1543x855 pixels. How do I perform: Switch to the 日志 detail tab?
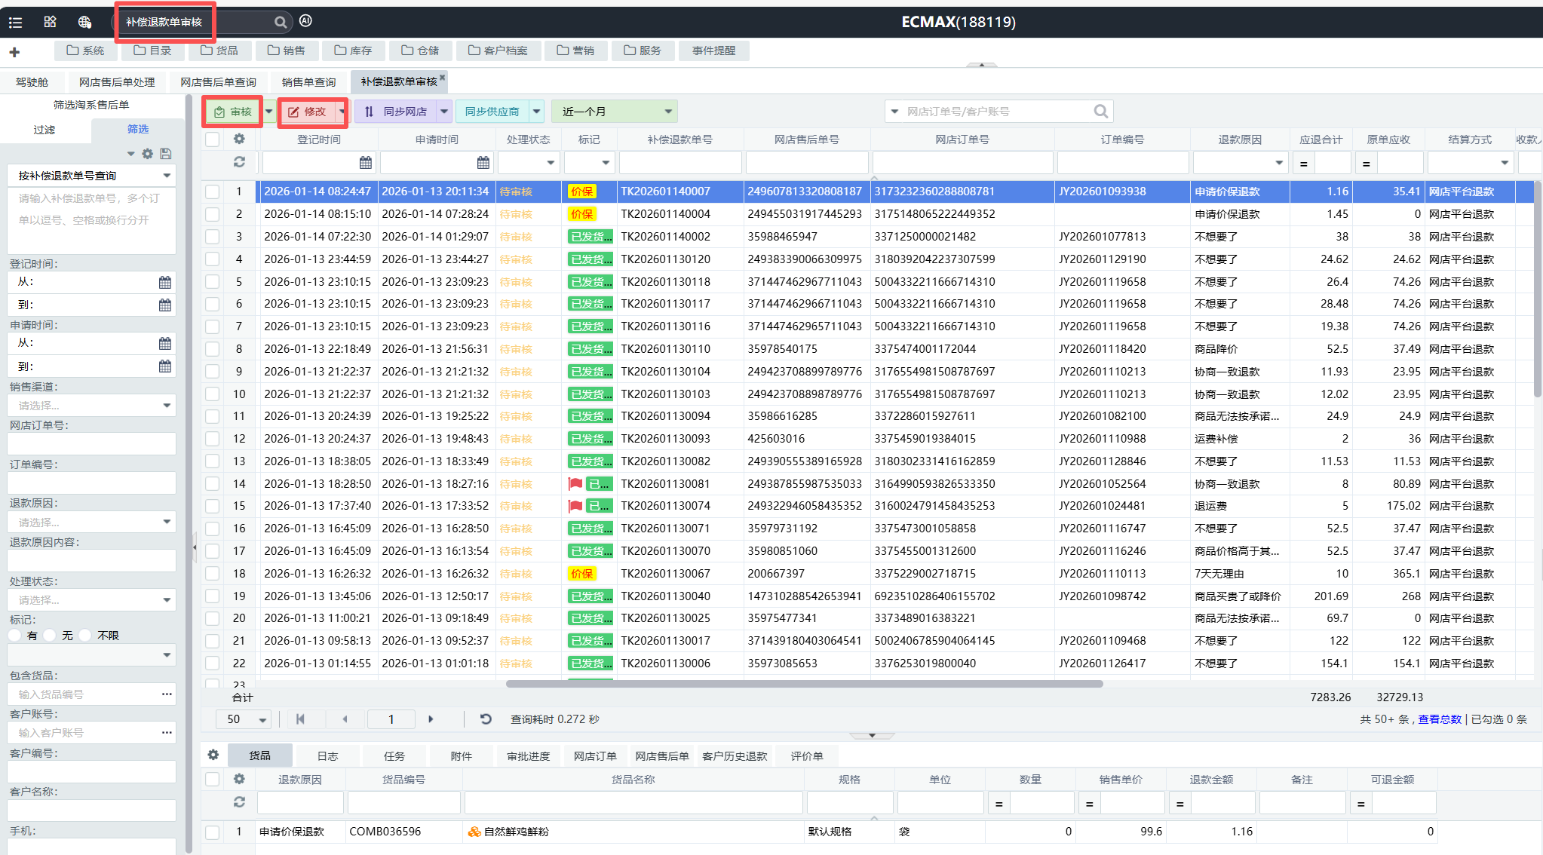(x=327, y=755)
